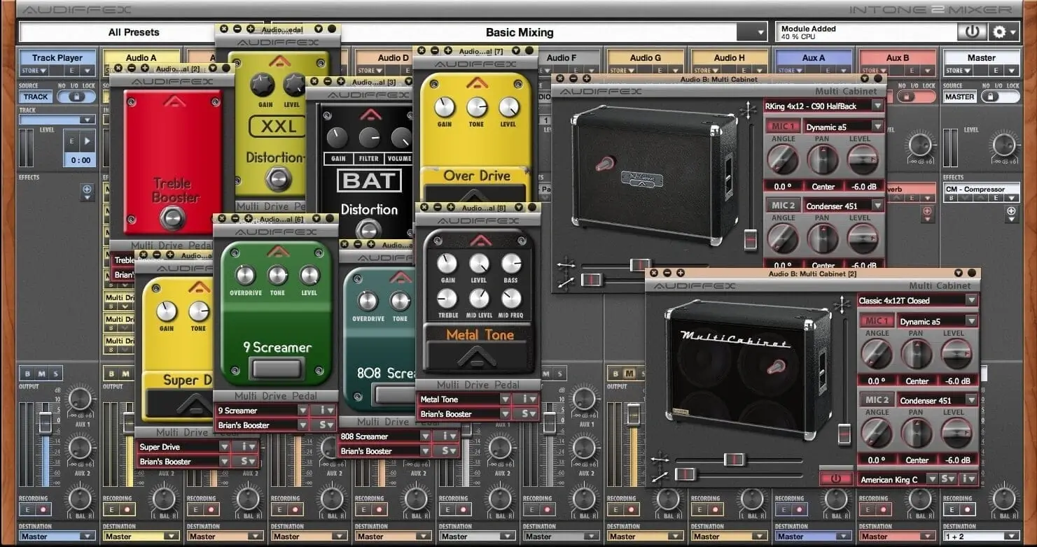Click vertical mic slider in RKing cabinet window
This screenshot has height=547, width=1037.
tap(751, 239)
